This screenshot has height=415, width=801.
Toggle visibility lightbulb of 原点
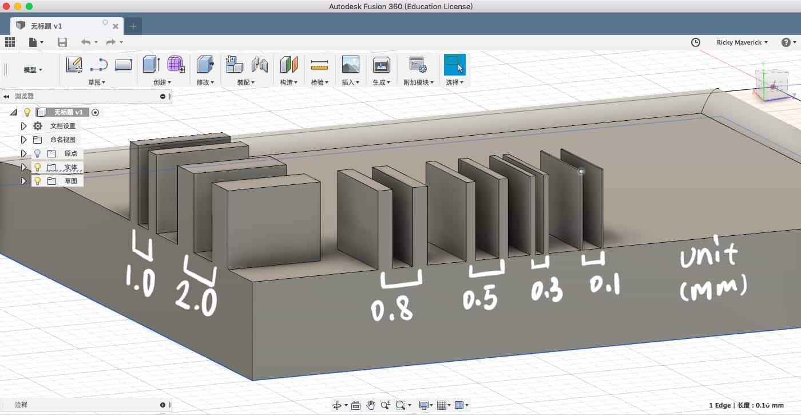[38, 153]
